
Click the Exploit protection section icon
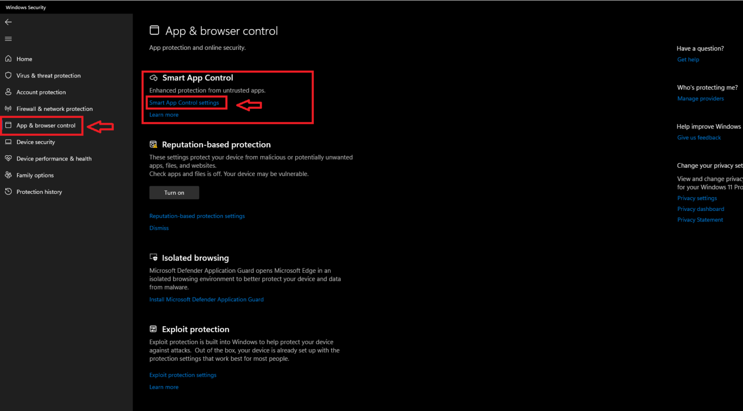153,328
